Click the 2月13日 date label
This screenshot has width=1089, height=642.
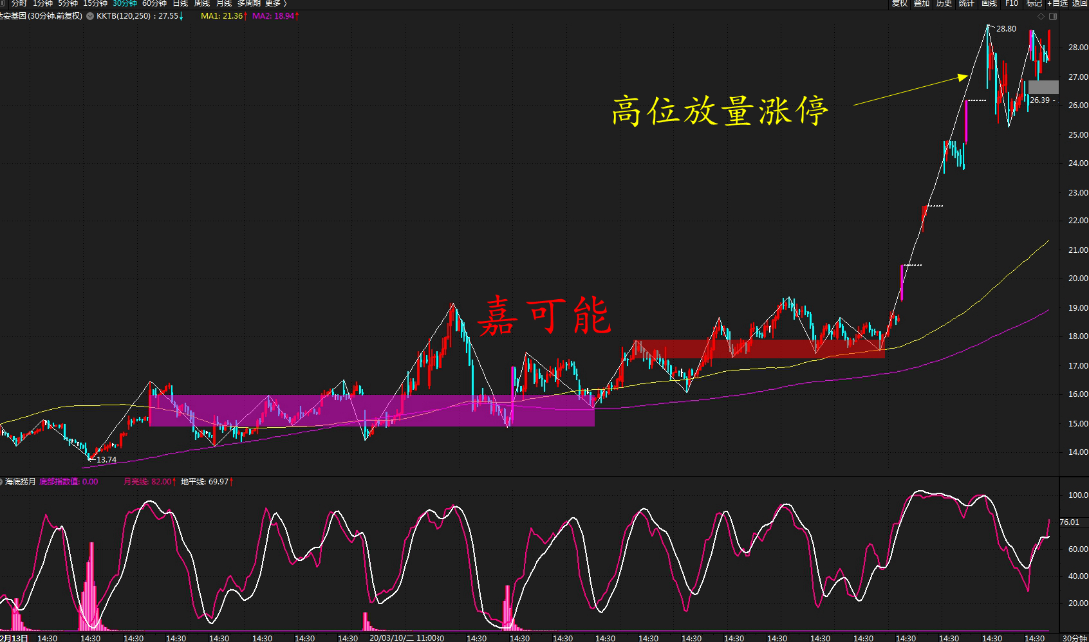pyautogui.click(x=14, y=638)
